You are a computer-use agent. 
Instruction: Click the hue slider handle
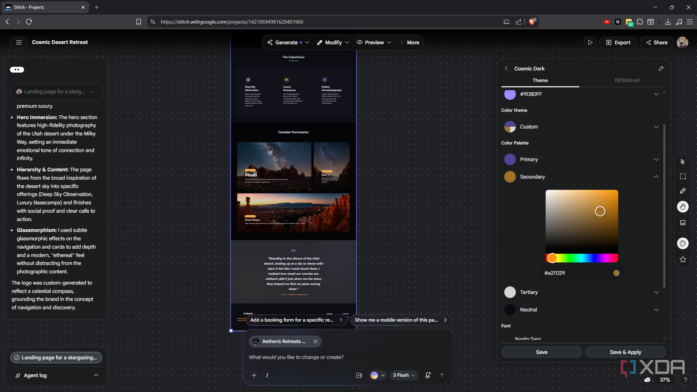pyautogui.click(x=552, y=258)
